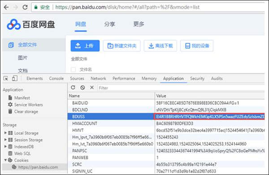Click the green secure padlock icon
Image resolution: width=269 pixels, height=175 pixels.
point(36,7)
